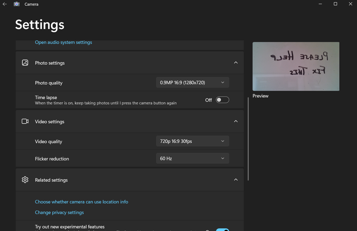This screenshot has width=357, height=231.
Task: Turn on the Time lapse switch
Action: [x=222, y=100]
